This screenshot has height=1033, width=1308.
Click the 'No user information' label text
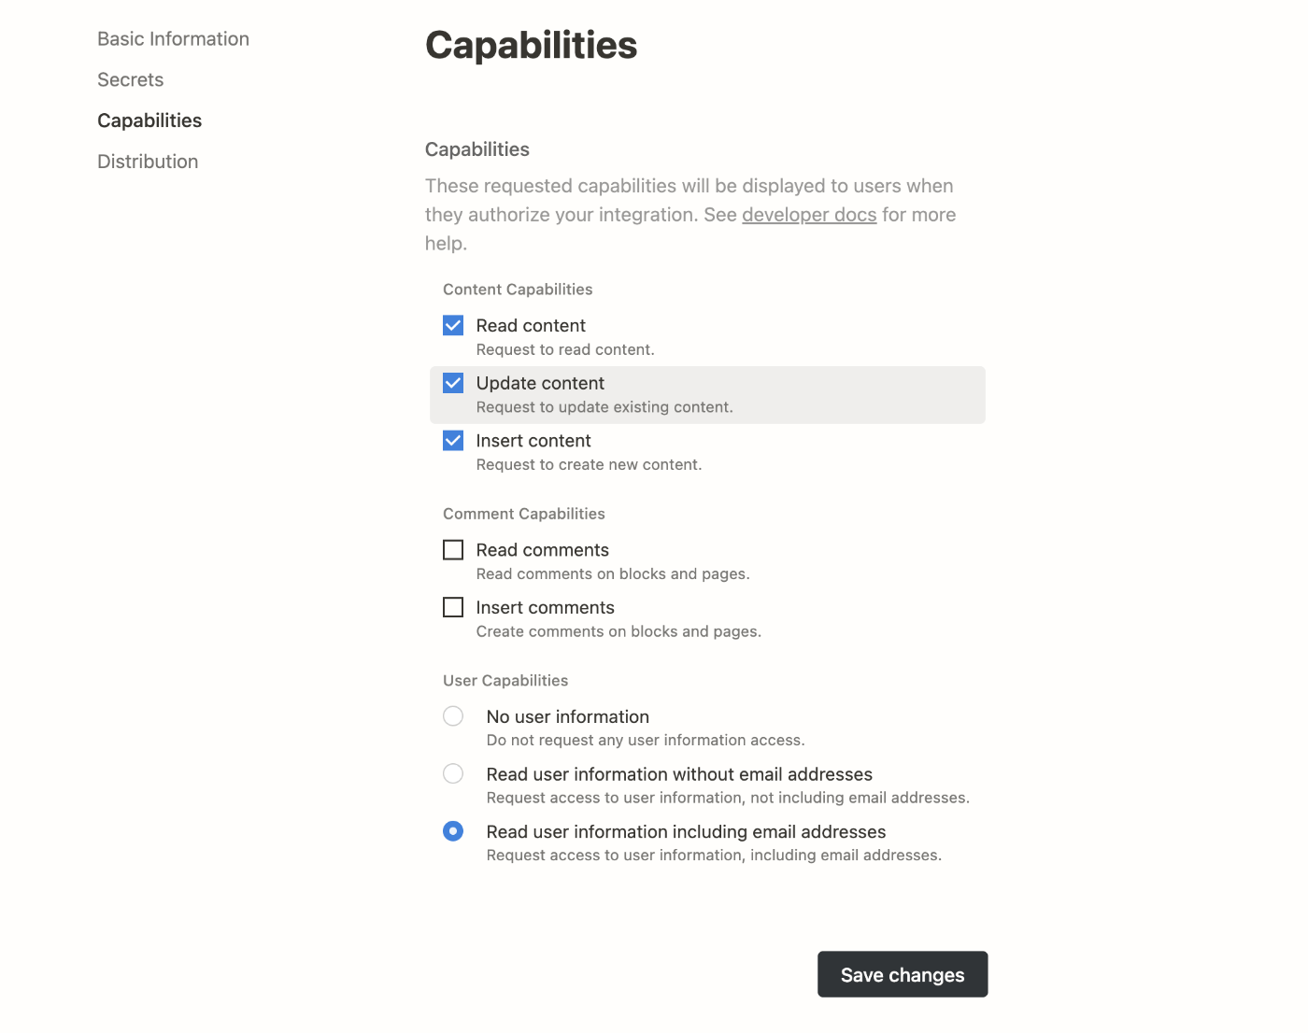(x=567, y=716)
